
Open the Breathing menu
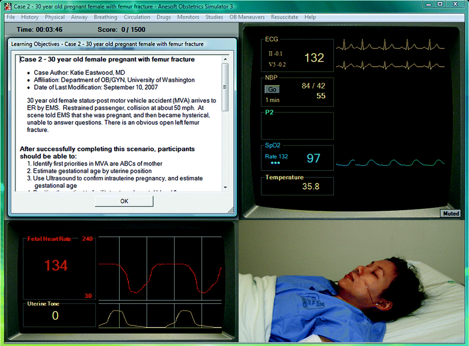tap(106, 17)
